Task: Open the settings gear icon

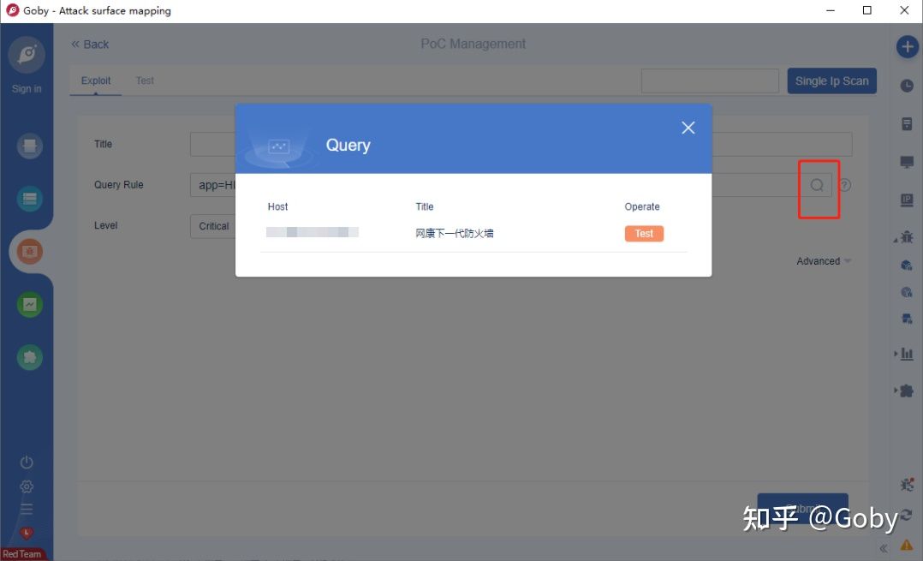Action: pyautogui.click(x=27, y=486)
